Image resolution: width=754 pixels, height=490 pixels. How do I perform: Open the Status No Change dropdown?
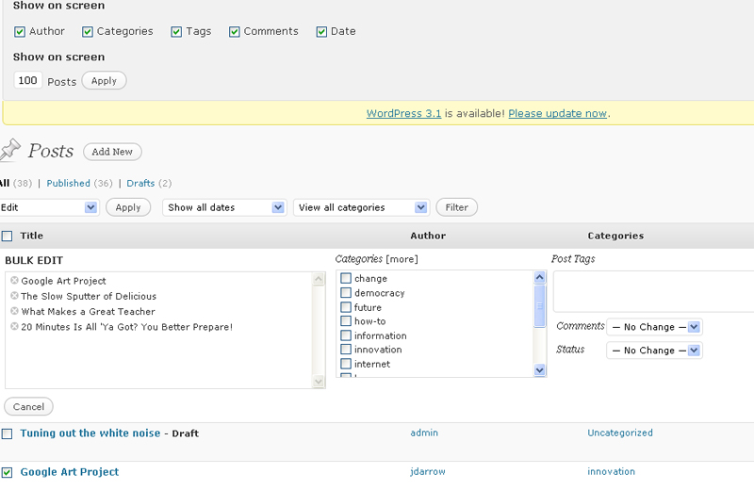[x=654, y=351]
